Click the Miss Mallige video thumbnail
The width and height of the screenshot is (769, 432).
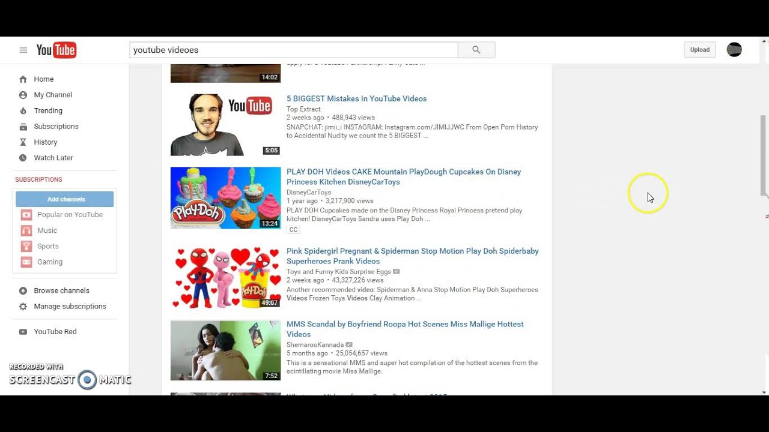(x=225, y=350)
